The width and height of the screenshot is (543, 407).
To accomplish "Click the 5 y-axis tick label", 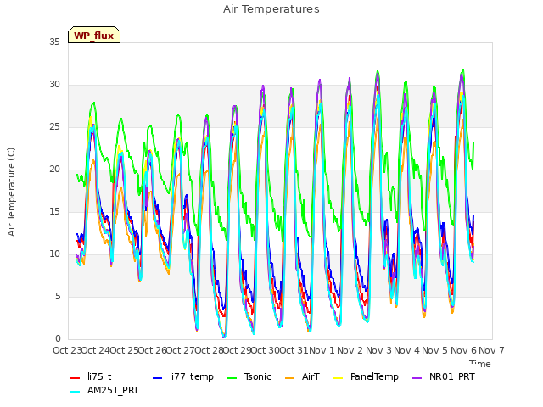I will (58, 296).
